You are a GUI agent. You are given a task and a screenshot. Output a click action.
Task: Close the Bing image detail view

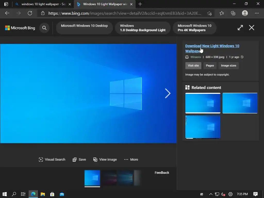click(252, 28)
